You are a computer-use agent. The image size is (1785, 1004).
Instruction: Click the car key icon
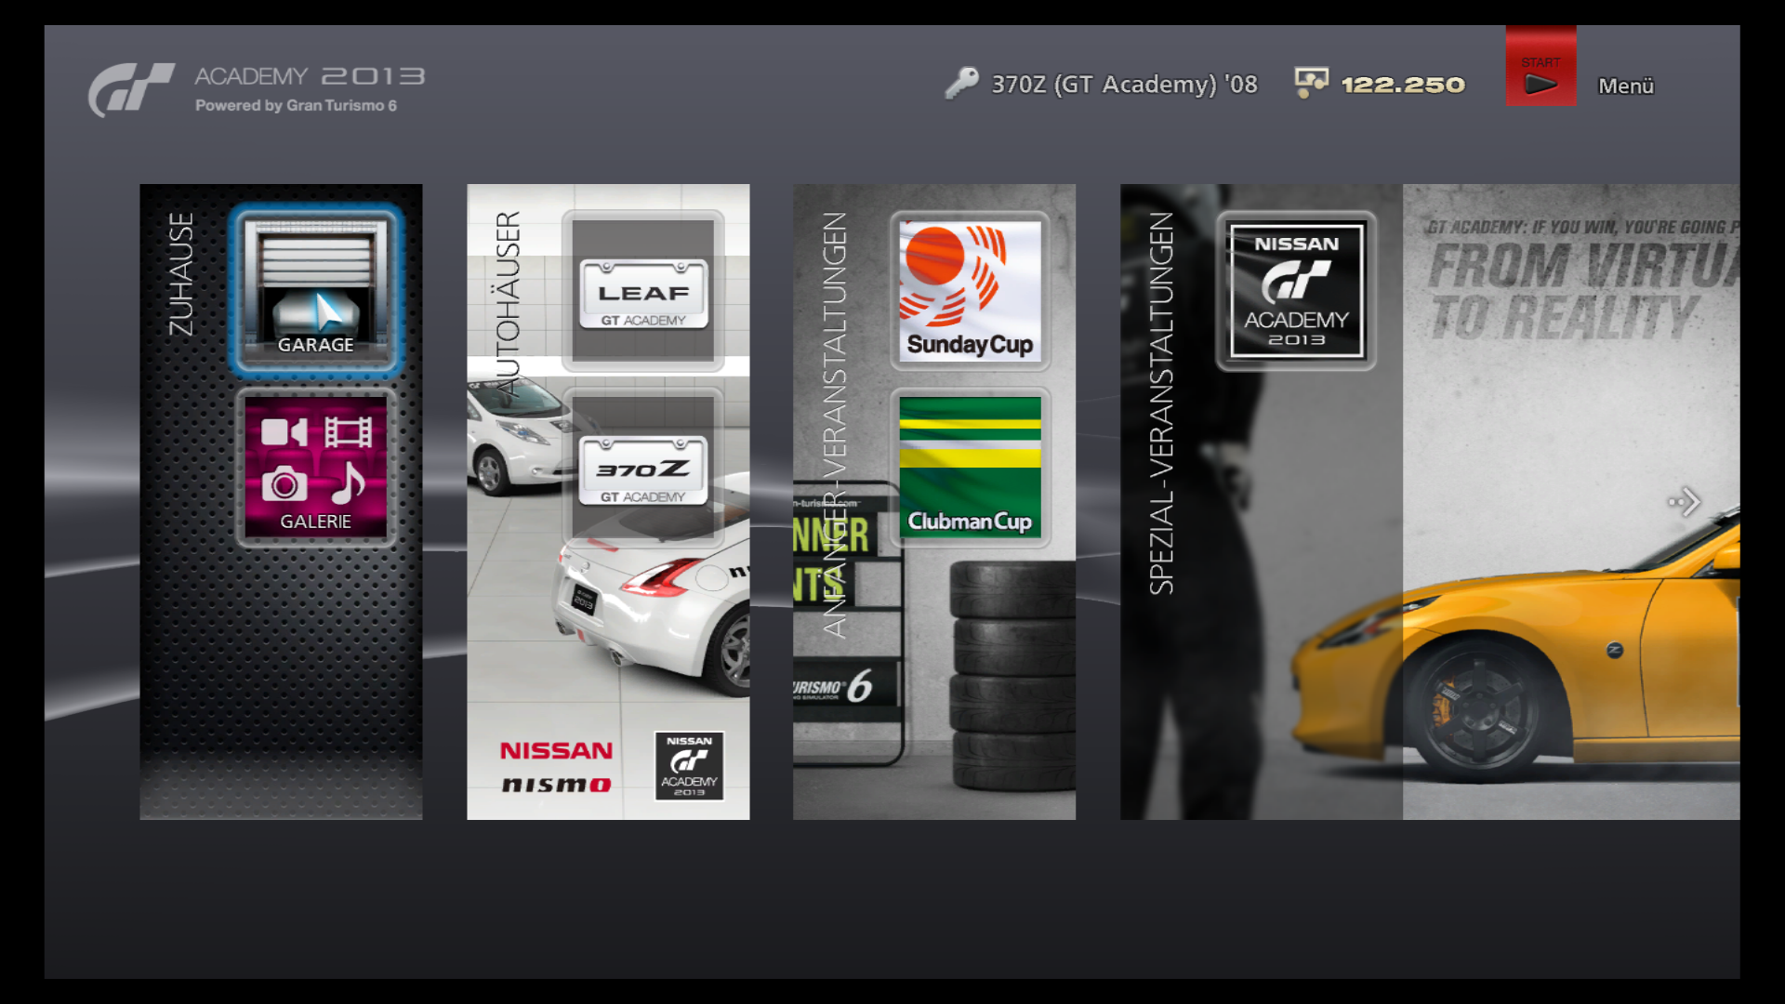[x=962, y=83]
